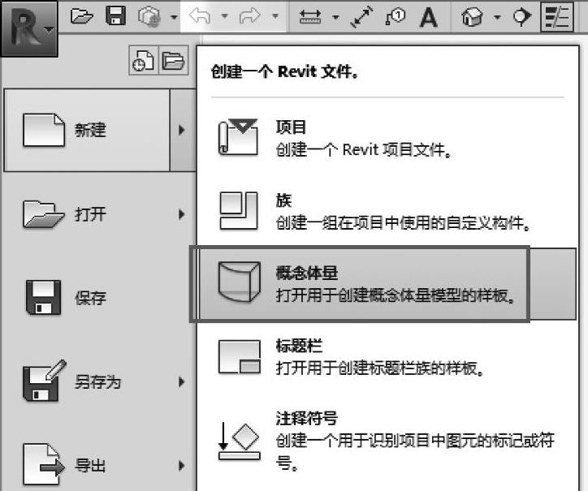The width and height of the screenshot is (588, 491).
Task: Click the 另存为 floppy with pencil icon
Action: pyautogui.click(x=44, y=381)
